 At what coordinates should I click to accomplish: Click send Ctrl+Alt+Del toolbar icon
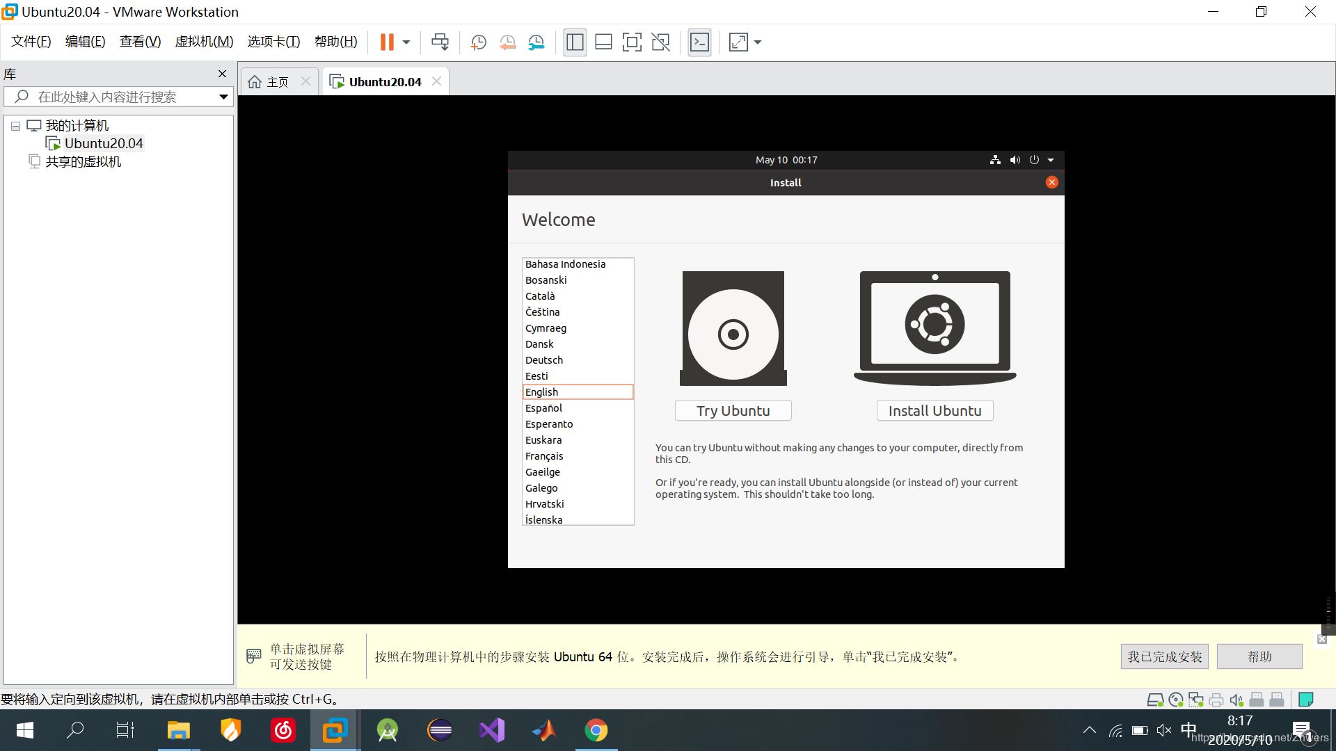(x=440, y=42)
